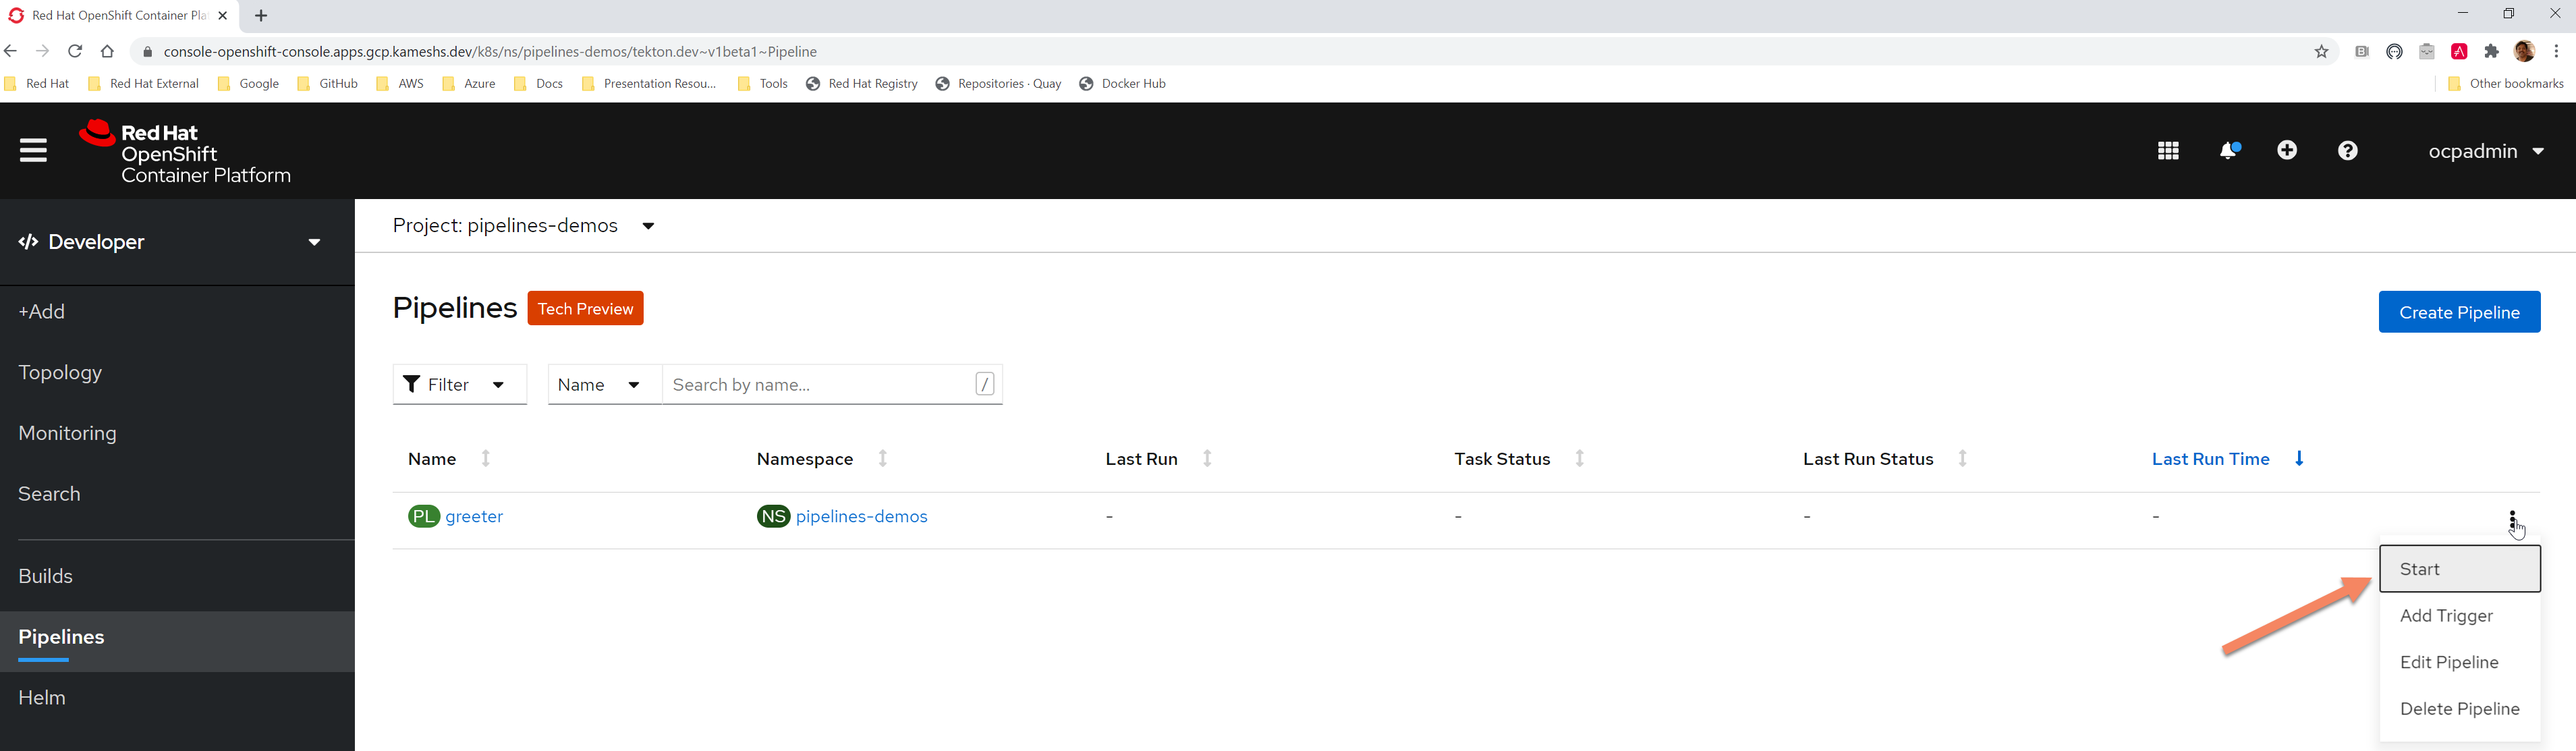The height and width of the screenshot is (751, 2576).
Task: Open the Docs bookmarks folder
Action: [538, 84]
